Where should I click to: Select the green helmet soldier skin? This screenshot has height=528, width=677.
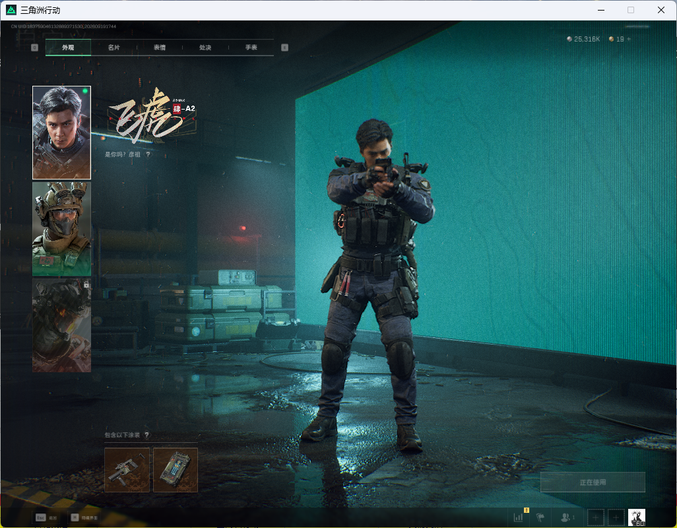click(62, 229)
